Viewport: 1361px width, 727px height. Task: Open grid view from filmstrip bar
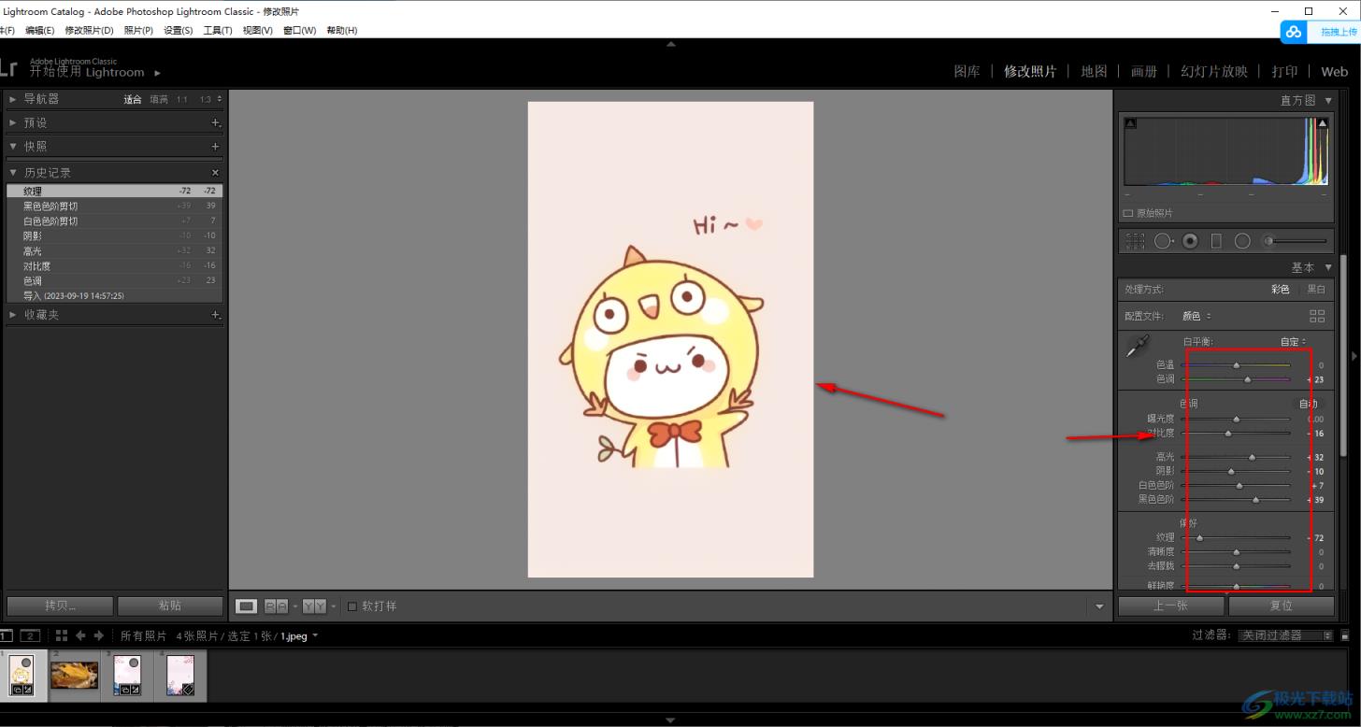(62, 635)
